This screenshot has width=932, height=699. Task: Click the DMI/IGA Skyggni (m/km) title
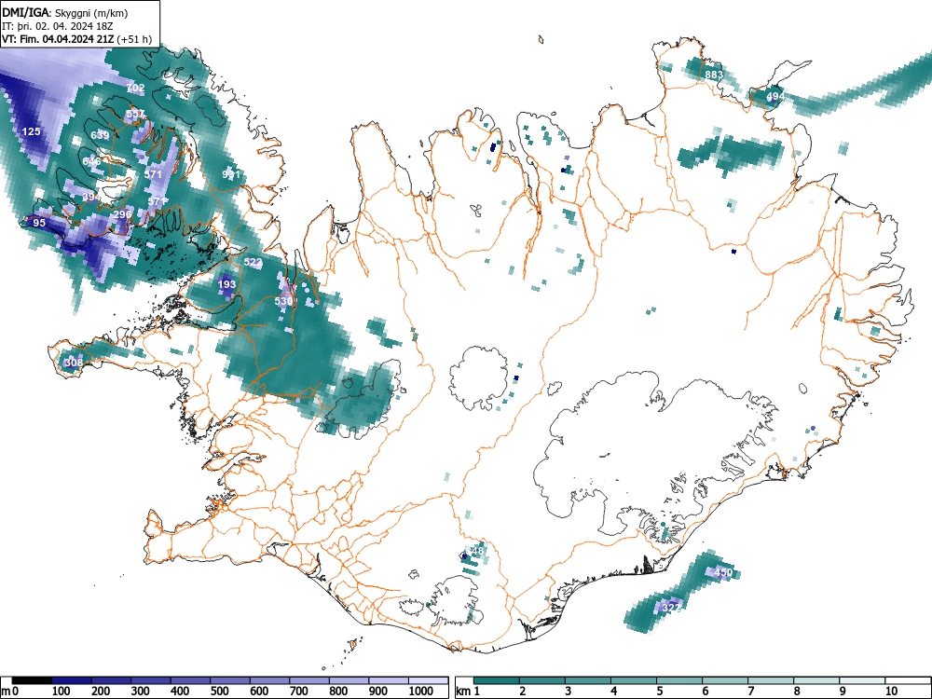coord(65,12)
